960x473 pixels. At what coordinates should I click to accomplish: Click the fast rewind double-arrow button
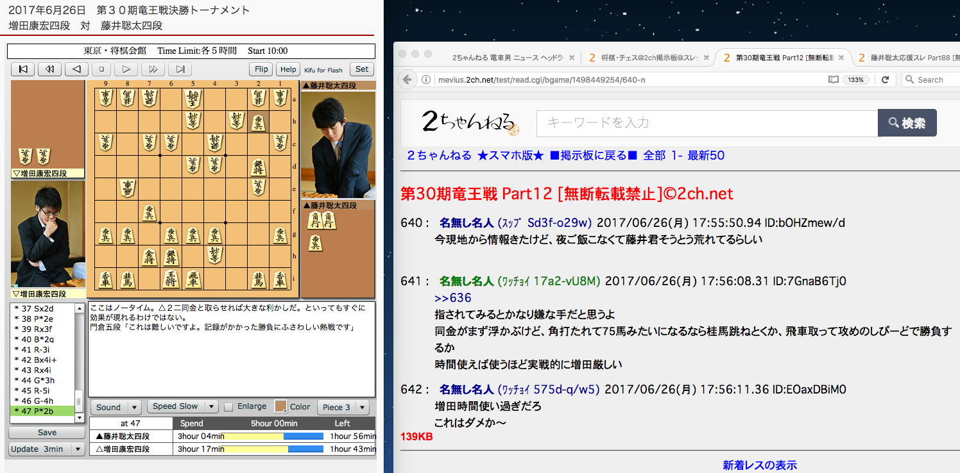[49, 69]
